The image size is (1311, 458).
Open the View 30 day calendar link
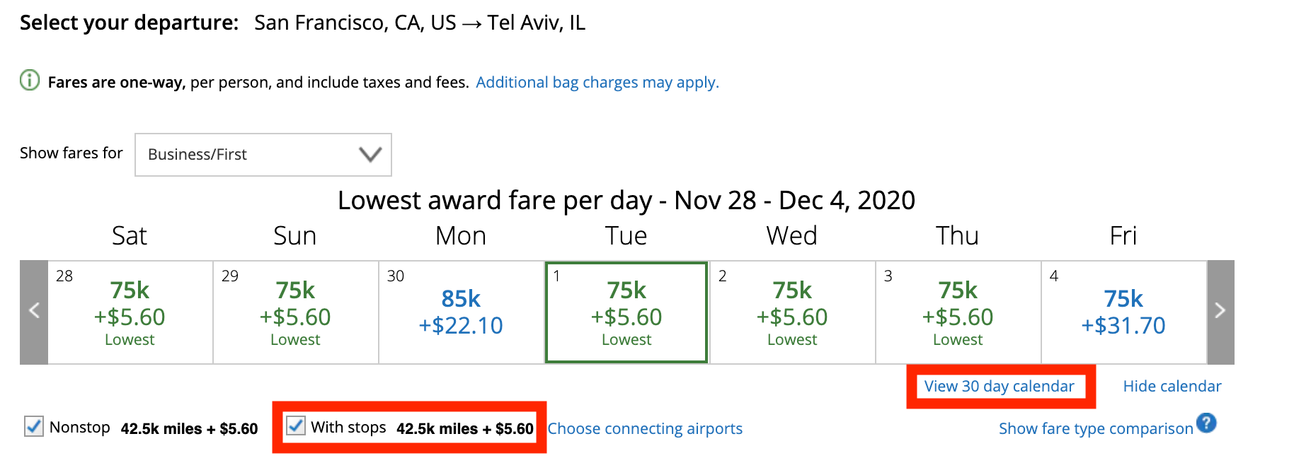click(x=999, y=386)
